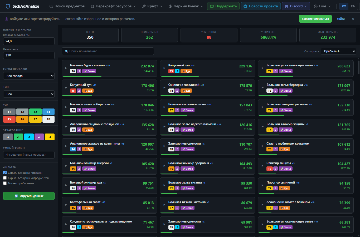Open Поиск предметов page

tap(67, 6)
